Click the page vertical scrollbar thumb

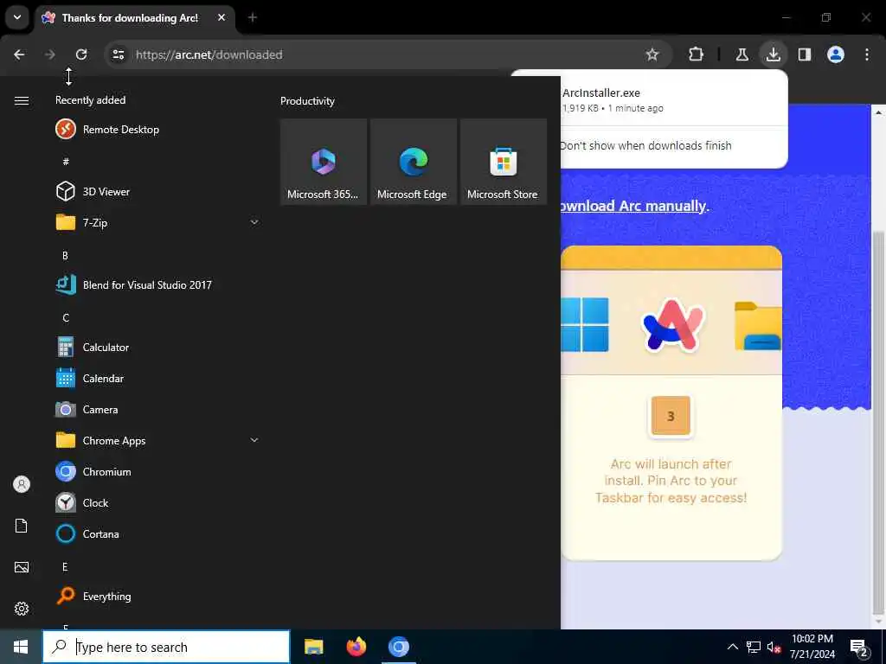[x=878, y=421]
